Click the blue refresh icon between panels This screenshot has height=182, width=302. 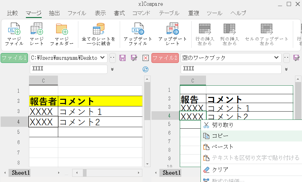[x=146, y=70]
